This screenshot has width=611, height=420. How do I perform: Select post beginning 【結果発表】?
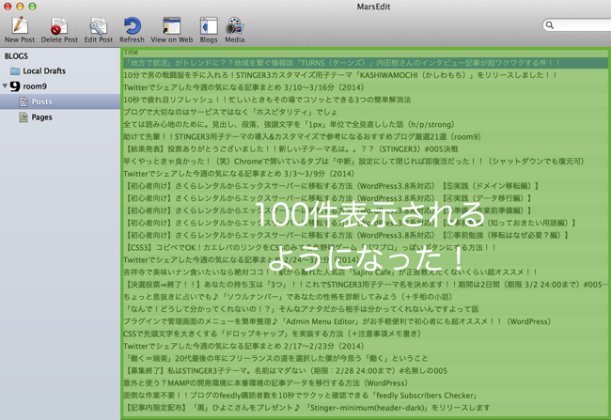(365, 149)
